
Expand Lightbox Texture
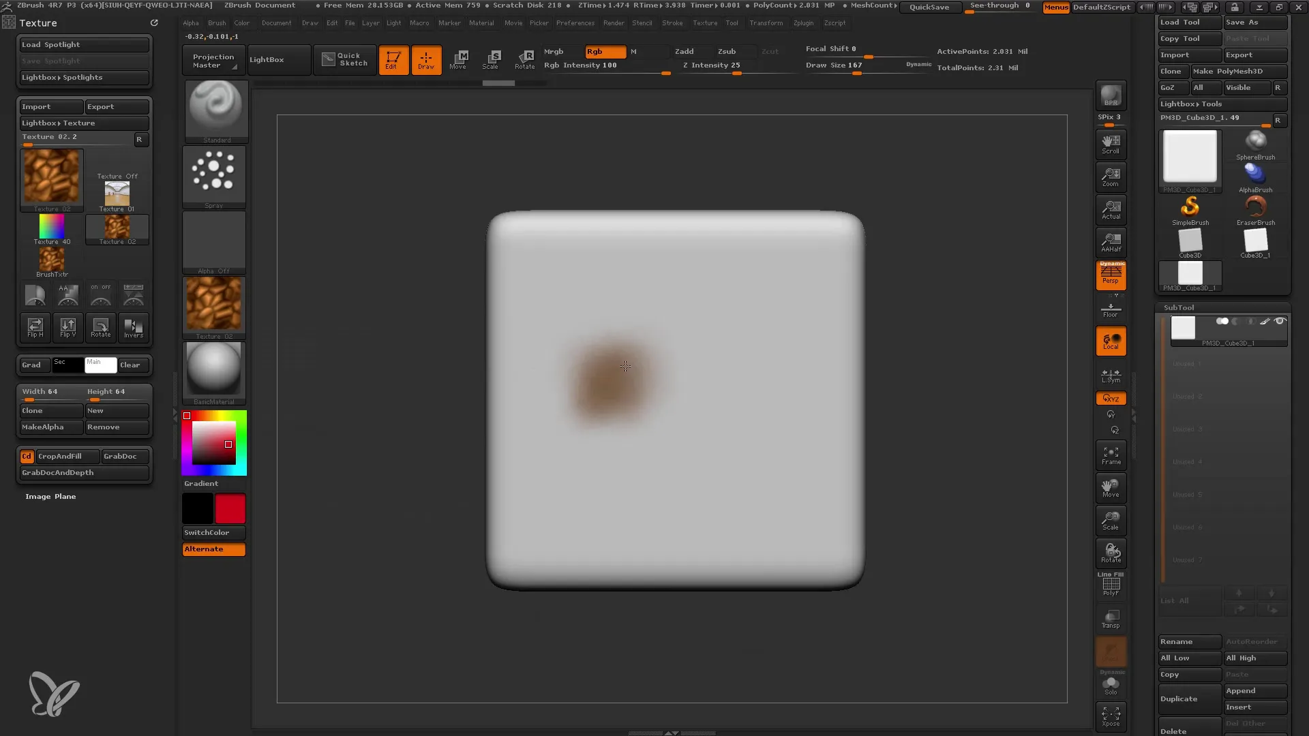pos(84,123)
